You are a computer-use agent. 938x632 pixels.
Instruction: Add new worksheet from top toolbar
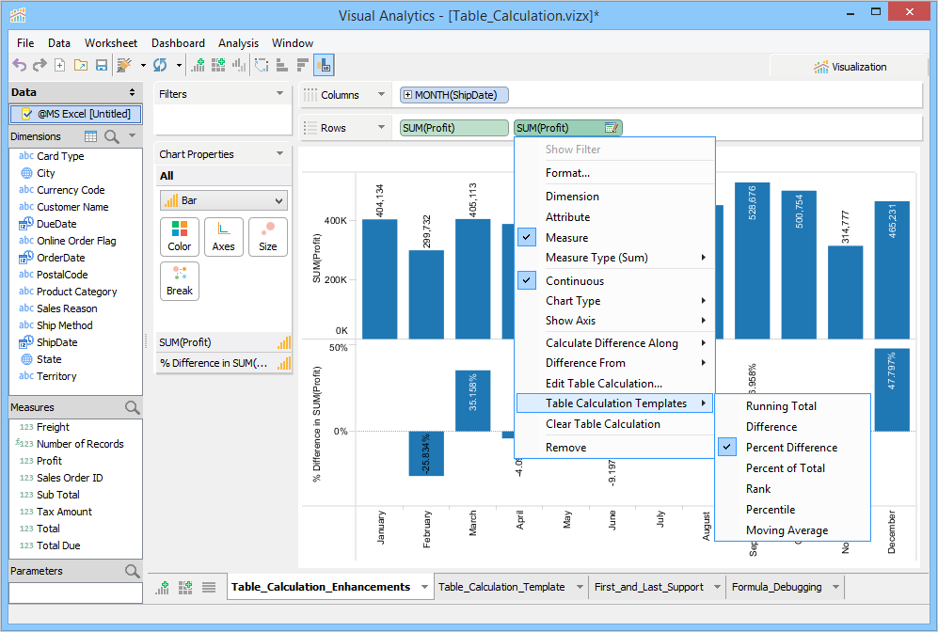point(198,65)
